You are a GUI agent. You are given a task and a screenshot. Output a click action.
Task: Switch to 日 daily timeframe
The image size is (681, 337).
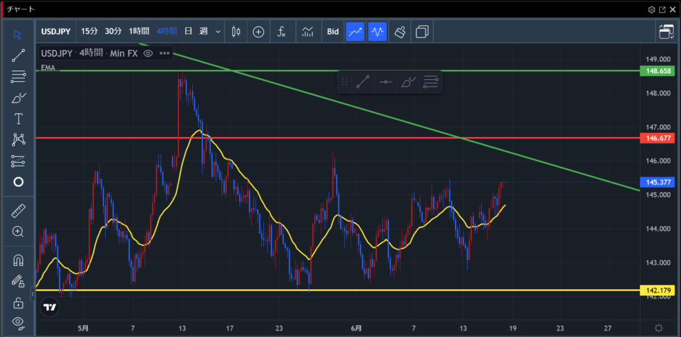pyautogui.click(x=188, y=31)
